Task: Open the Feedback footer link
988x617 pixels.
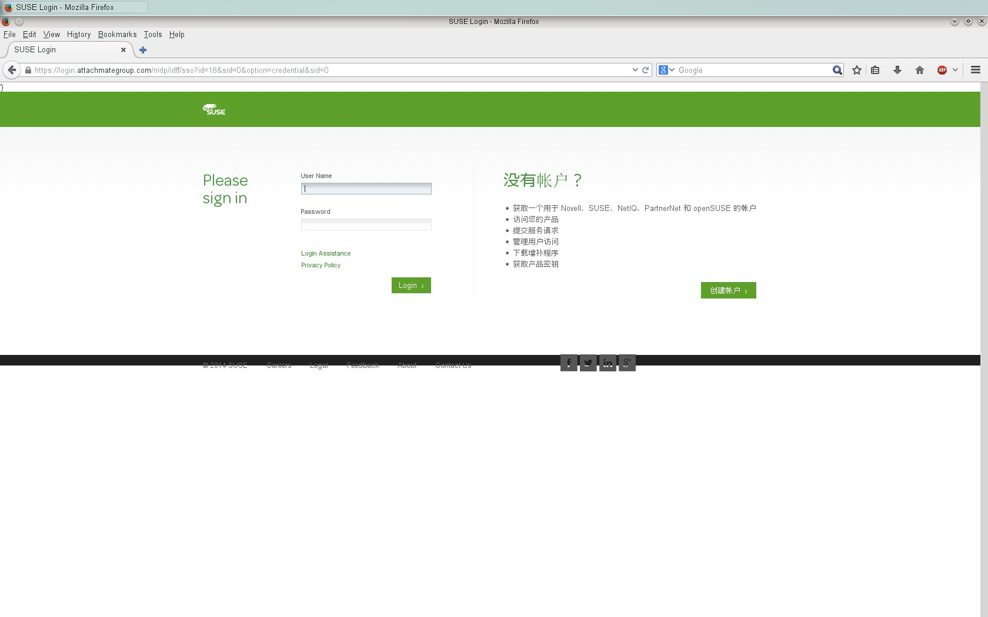Action: (363, 365)
